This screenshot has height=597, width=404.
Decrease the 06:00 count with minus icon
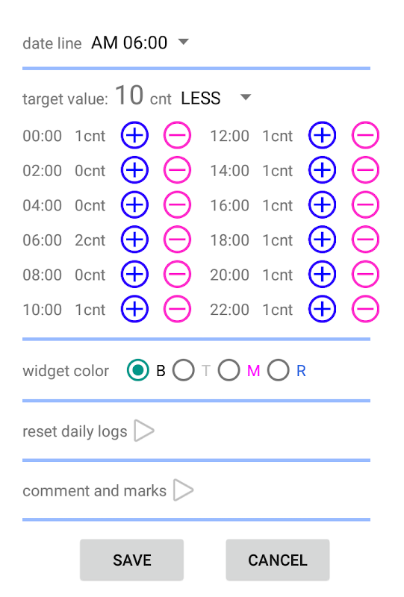(177, 240)
